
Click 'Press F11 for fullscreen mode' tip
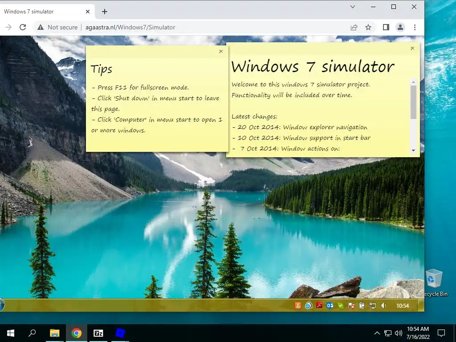140,88
